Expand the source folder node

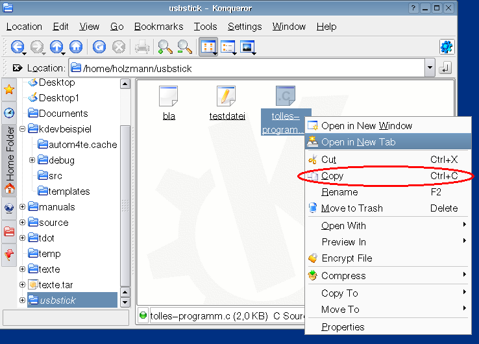(x=22, y=223)
